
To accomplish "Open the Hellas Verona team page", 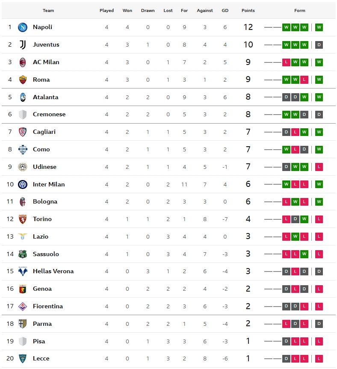I will tap(53, 272).
